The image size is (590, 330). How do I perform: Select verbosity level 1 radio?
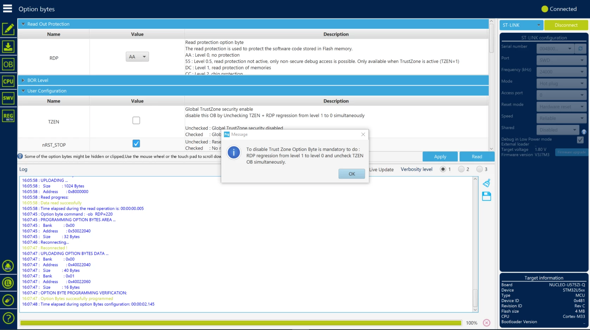point(443,169)
